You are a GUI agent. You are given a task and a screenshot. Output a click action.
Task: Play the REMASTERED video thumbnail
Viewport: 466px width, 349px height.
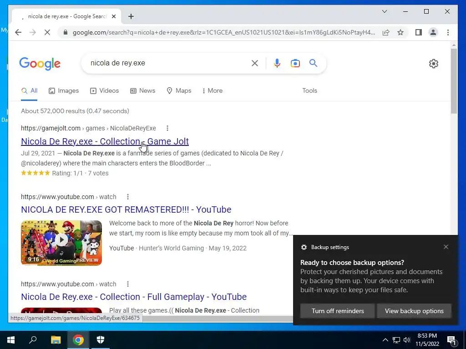pos(61,243)
